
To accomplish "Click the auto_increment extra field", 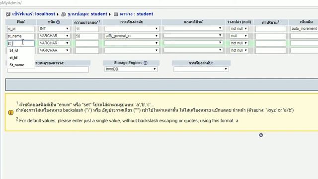I will tap(304, 29).
